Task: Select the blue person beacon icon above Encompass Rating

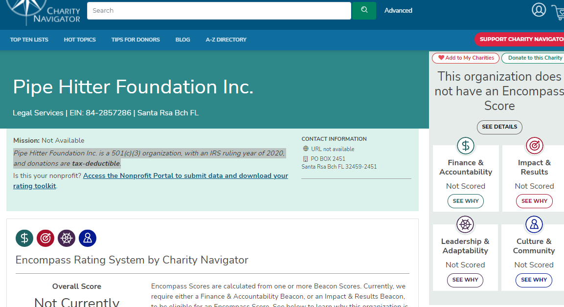Action: click(x=88, y=238)
